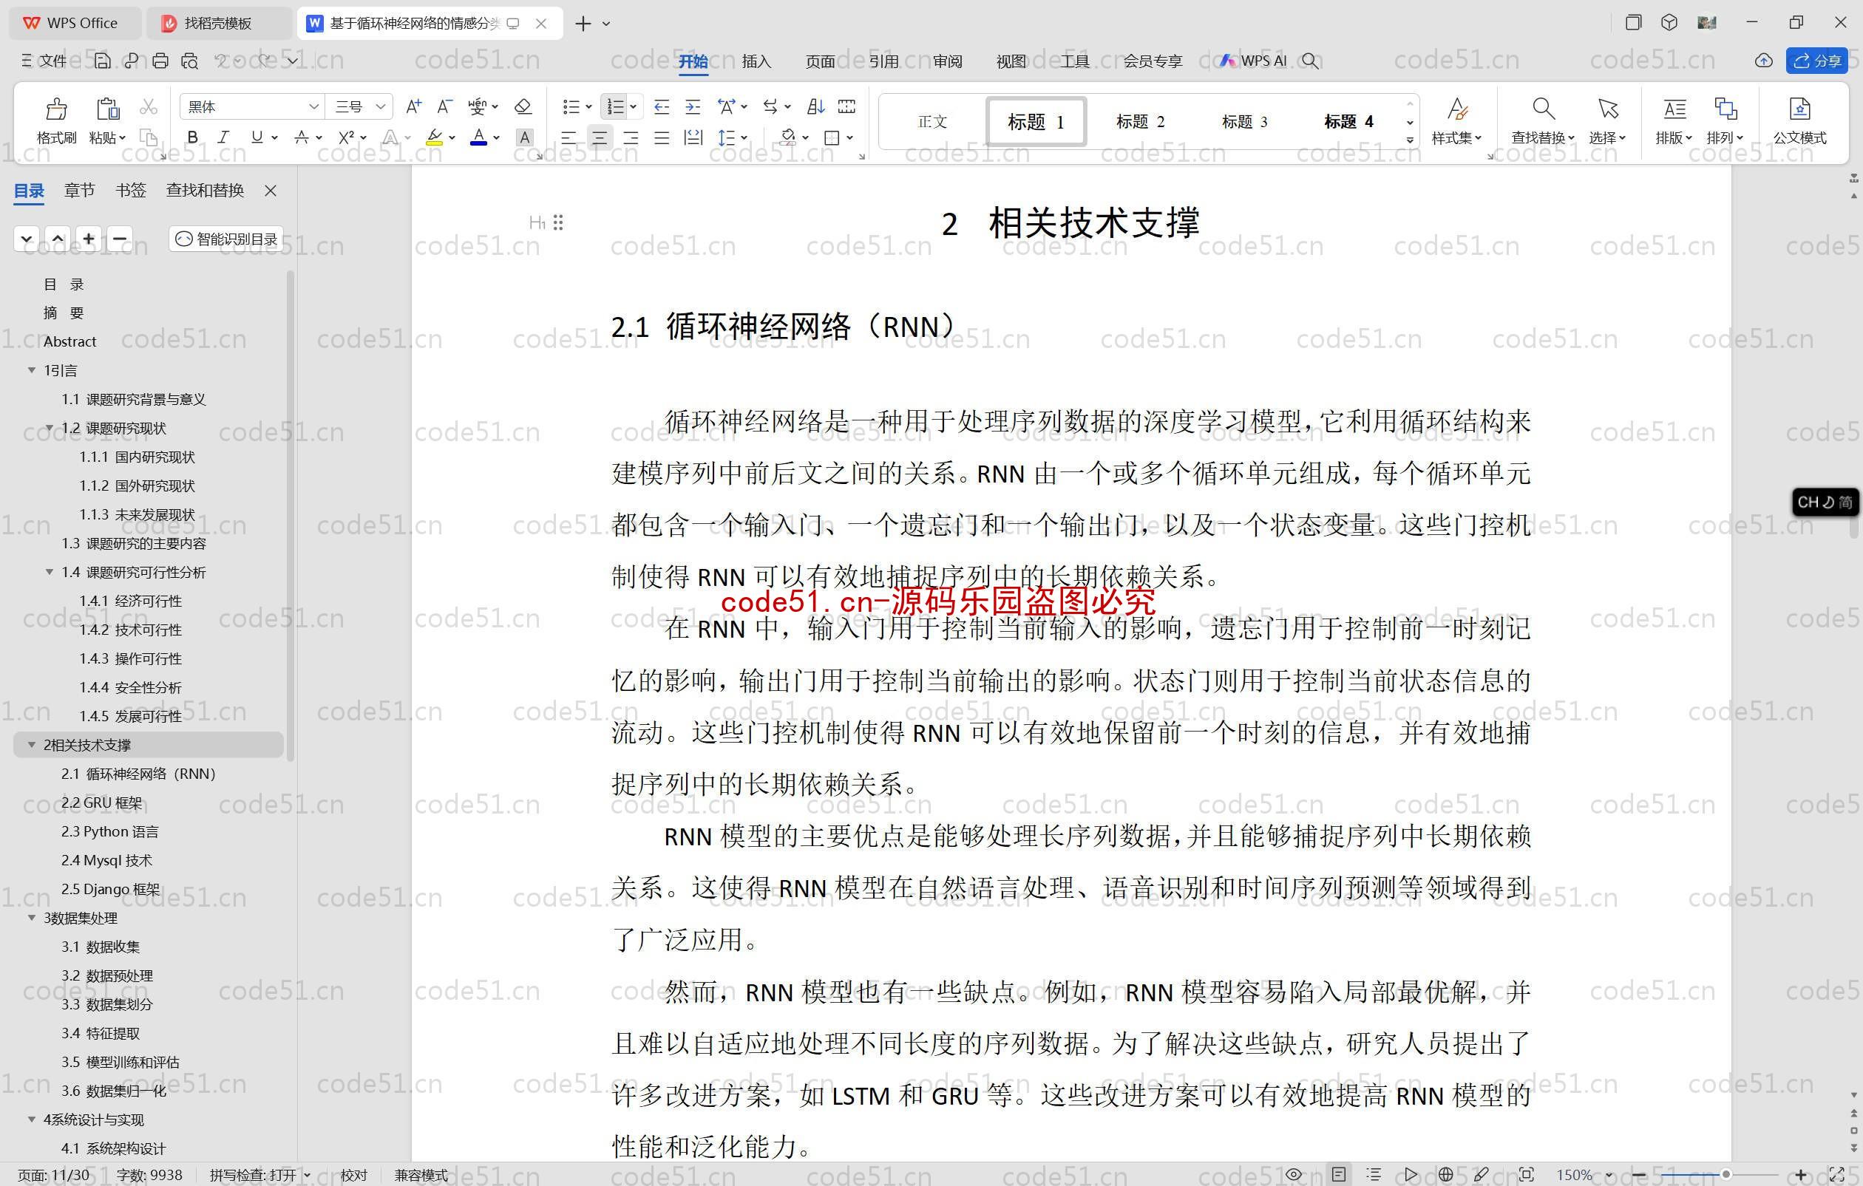Click the Style Set (样式集) icon

click(1457, 108)
